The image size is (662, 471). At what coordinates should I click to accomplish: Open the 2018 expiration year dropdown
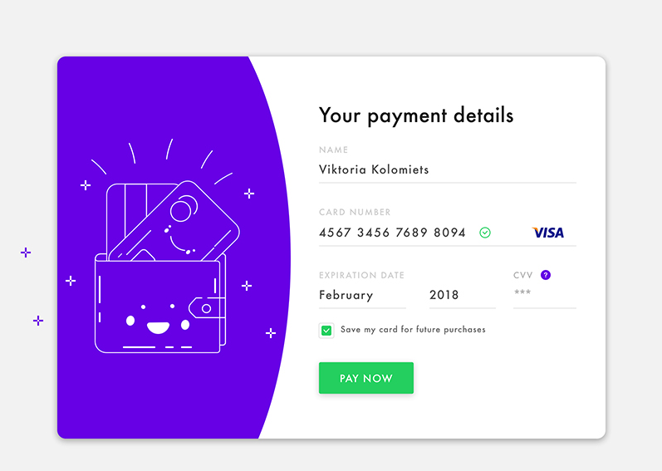pos(463,296)
